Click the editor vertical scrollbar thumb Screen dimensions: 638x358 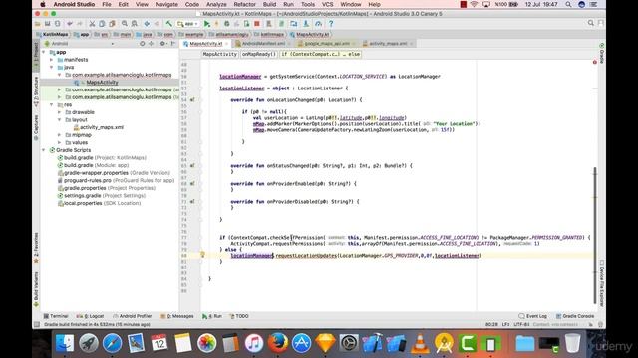(595, 236)
